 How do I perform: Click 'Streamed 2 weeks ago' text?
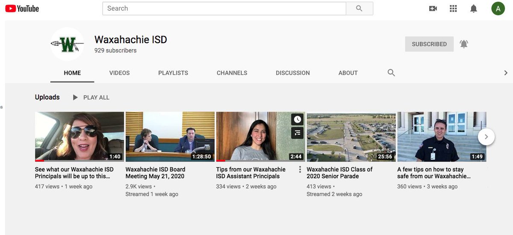[334, 194]
